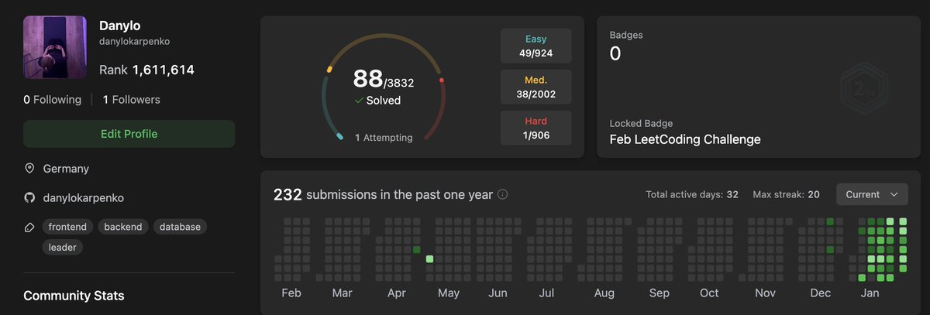Open the 1 Followers list
Image resolution: width=930 pixels, height=315 pixels.
click(132, 100)
